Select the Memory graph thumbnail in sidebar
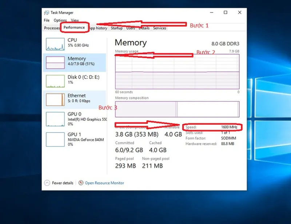The width and height of the screenshot is (291, 224). (55, 63)
